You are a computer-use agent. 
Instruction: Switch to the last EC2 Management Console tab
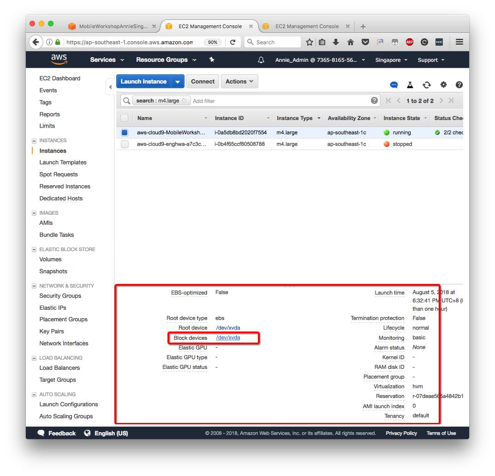coord(306,26)
